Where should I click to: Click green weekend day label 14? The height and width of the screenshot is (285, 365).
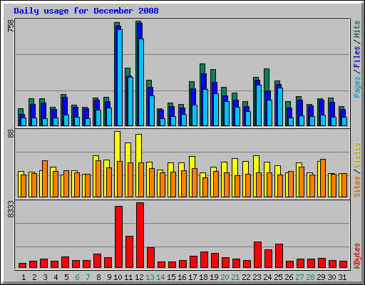pos(160,277)
